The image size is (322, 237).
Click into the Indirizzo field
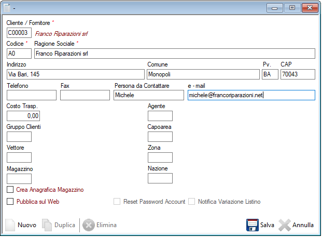point(75,74)
